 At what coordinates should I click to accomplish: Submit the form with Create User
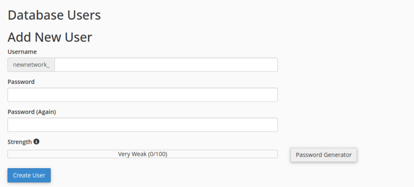pos(29,176)
